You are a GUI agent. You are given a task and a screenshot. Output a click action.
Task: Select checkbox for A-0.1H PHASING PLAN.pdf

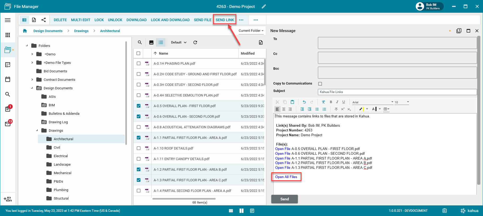(x=139, y=63)
